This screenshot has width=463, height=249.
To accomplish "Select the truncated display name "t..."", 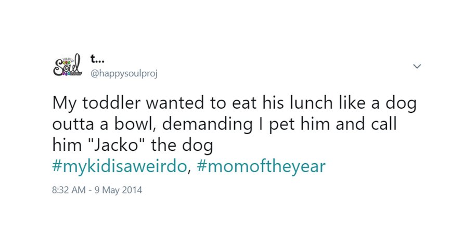I will (x=97, y=59).
